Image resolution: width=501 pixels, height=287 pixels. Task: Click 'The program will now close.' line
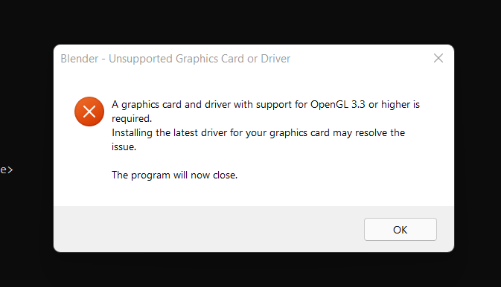[x=174, y=175]
